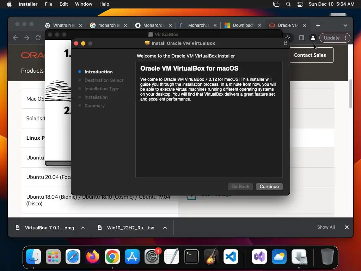361x271 pixels.
Task: Click the Stage Manager icon in menu bar
Action: (x=276, y=4)
